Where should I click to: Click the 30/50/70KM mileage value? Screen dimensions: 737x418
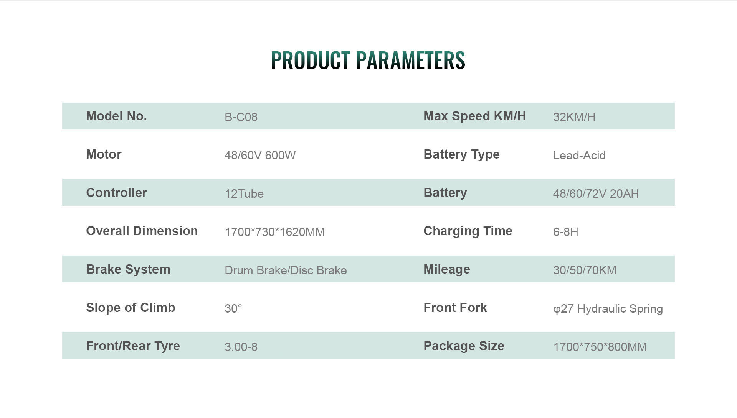click(584, 270)
